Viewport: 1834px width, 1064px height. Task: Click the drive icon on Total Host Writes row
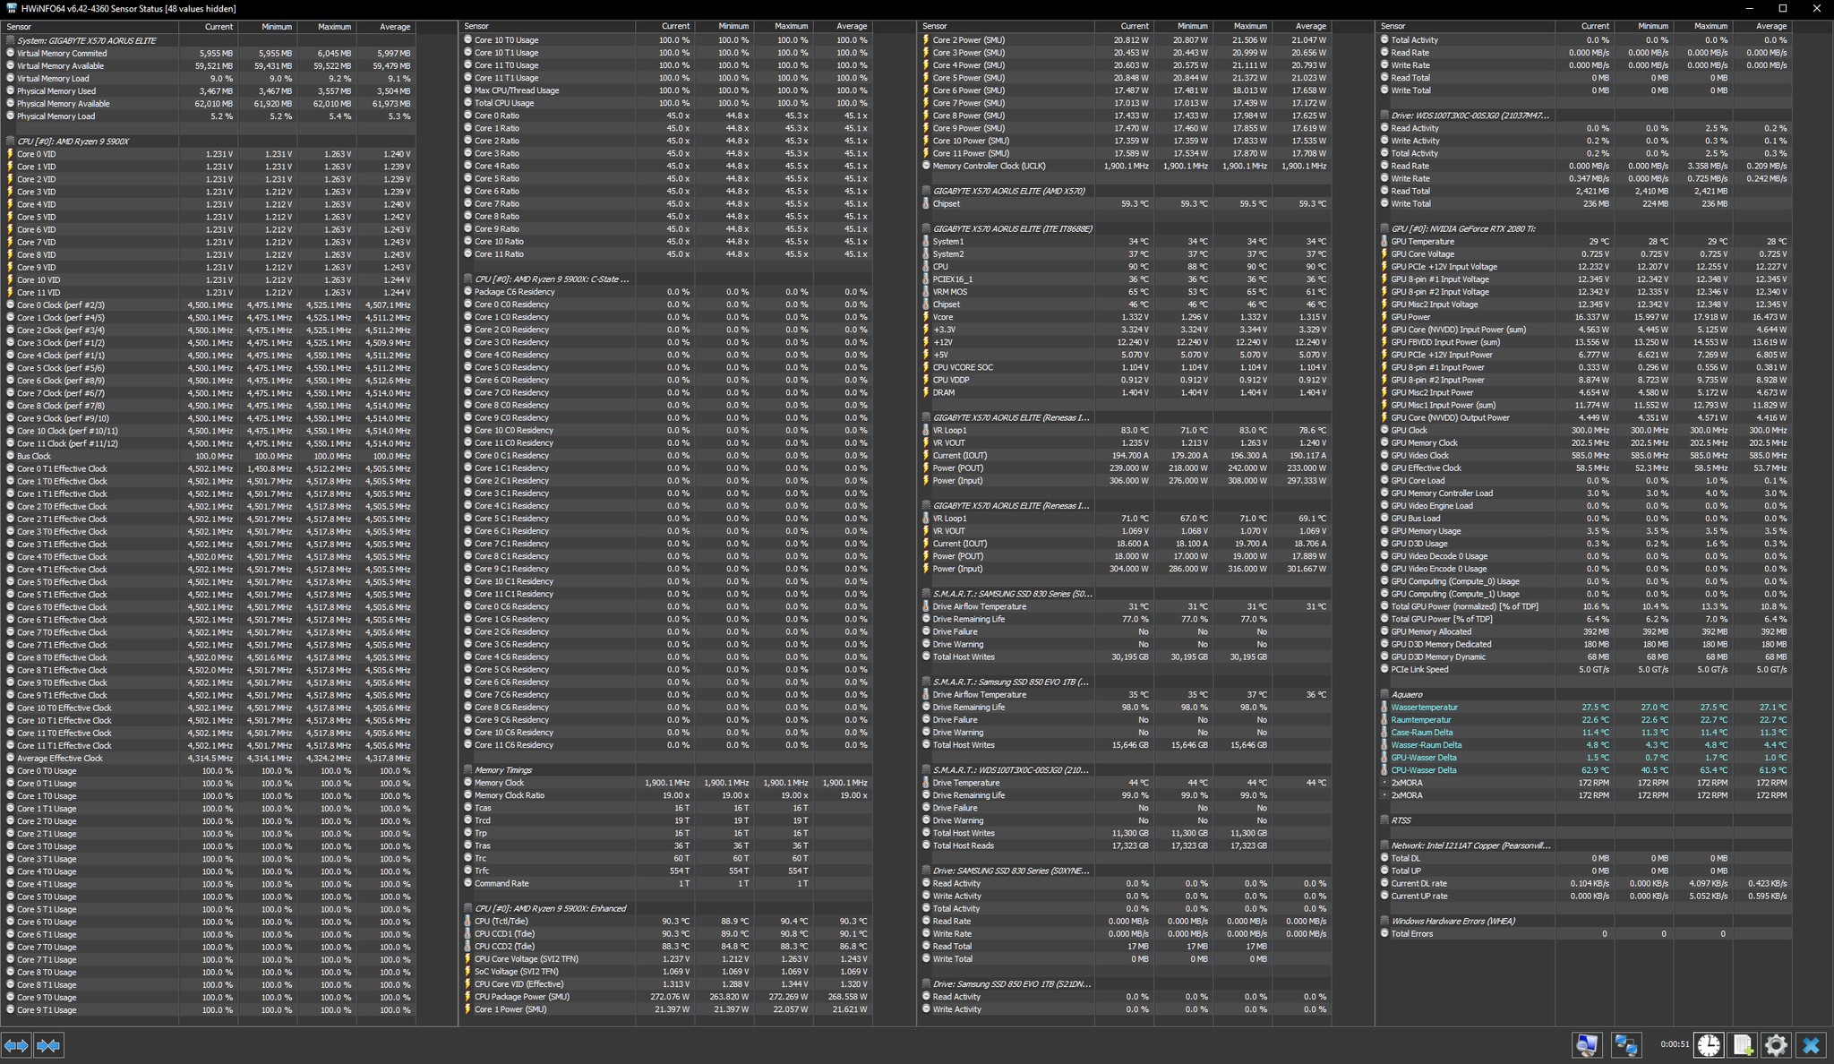926,656
